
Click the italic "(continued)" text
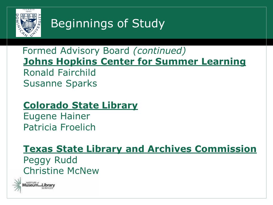point(160,51)
